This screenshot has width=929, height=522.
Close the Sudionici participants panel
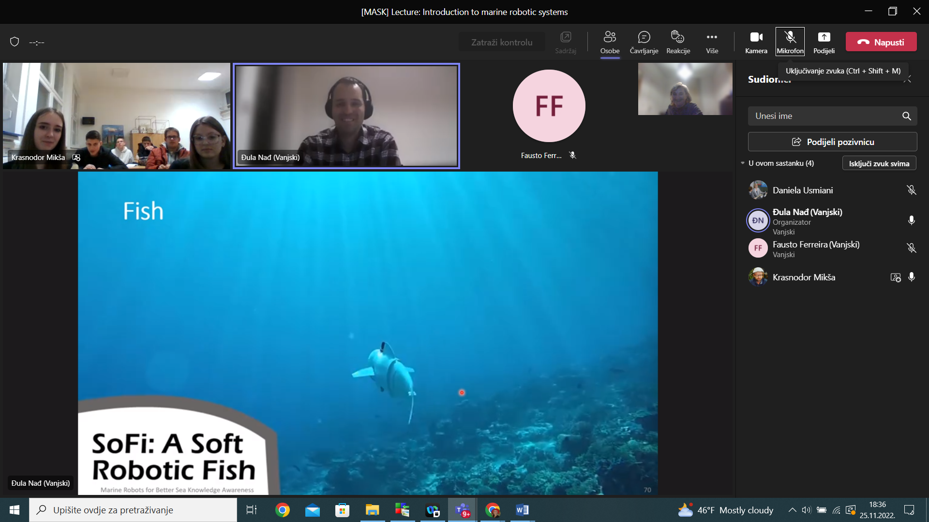[908, 79]
